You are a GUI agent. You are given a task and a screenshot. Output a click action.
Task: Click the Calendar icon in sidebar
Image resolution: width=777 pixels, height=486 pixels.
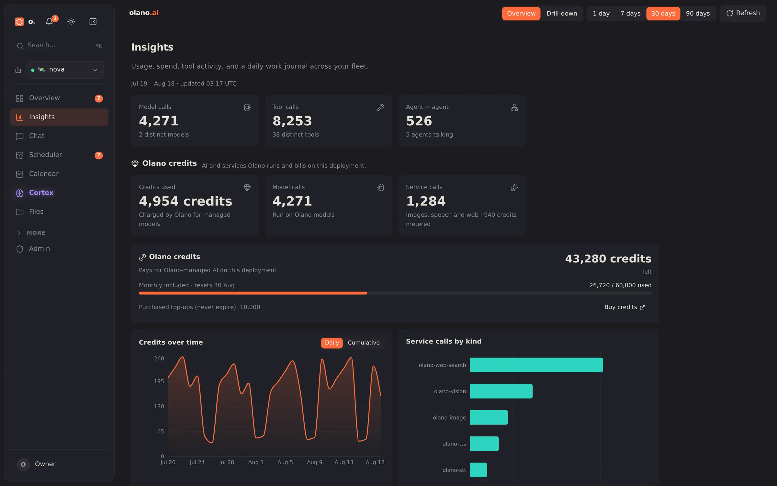point(20,174)
